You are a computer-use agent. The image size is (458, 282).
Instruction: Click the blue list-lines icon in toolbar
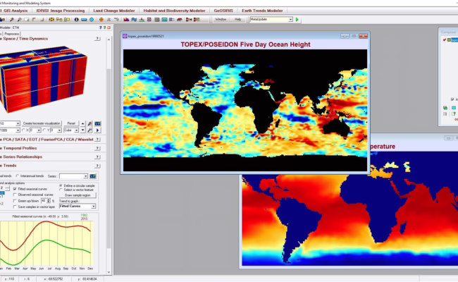172,20
